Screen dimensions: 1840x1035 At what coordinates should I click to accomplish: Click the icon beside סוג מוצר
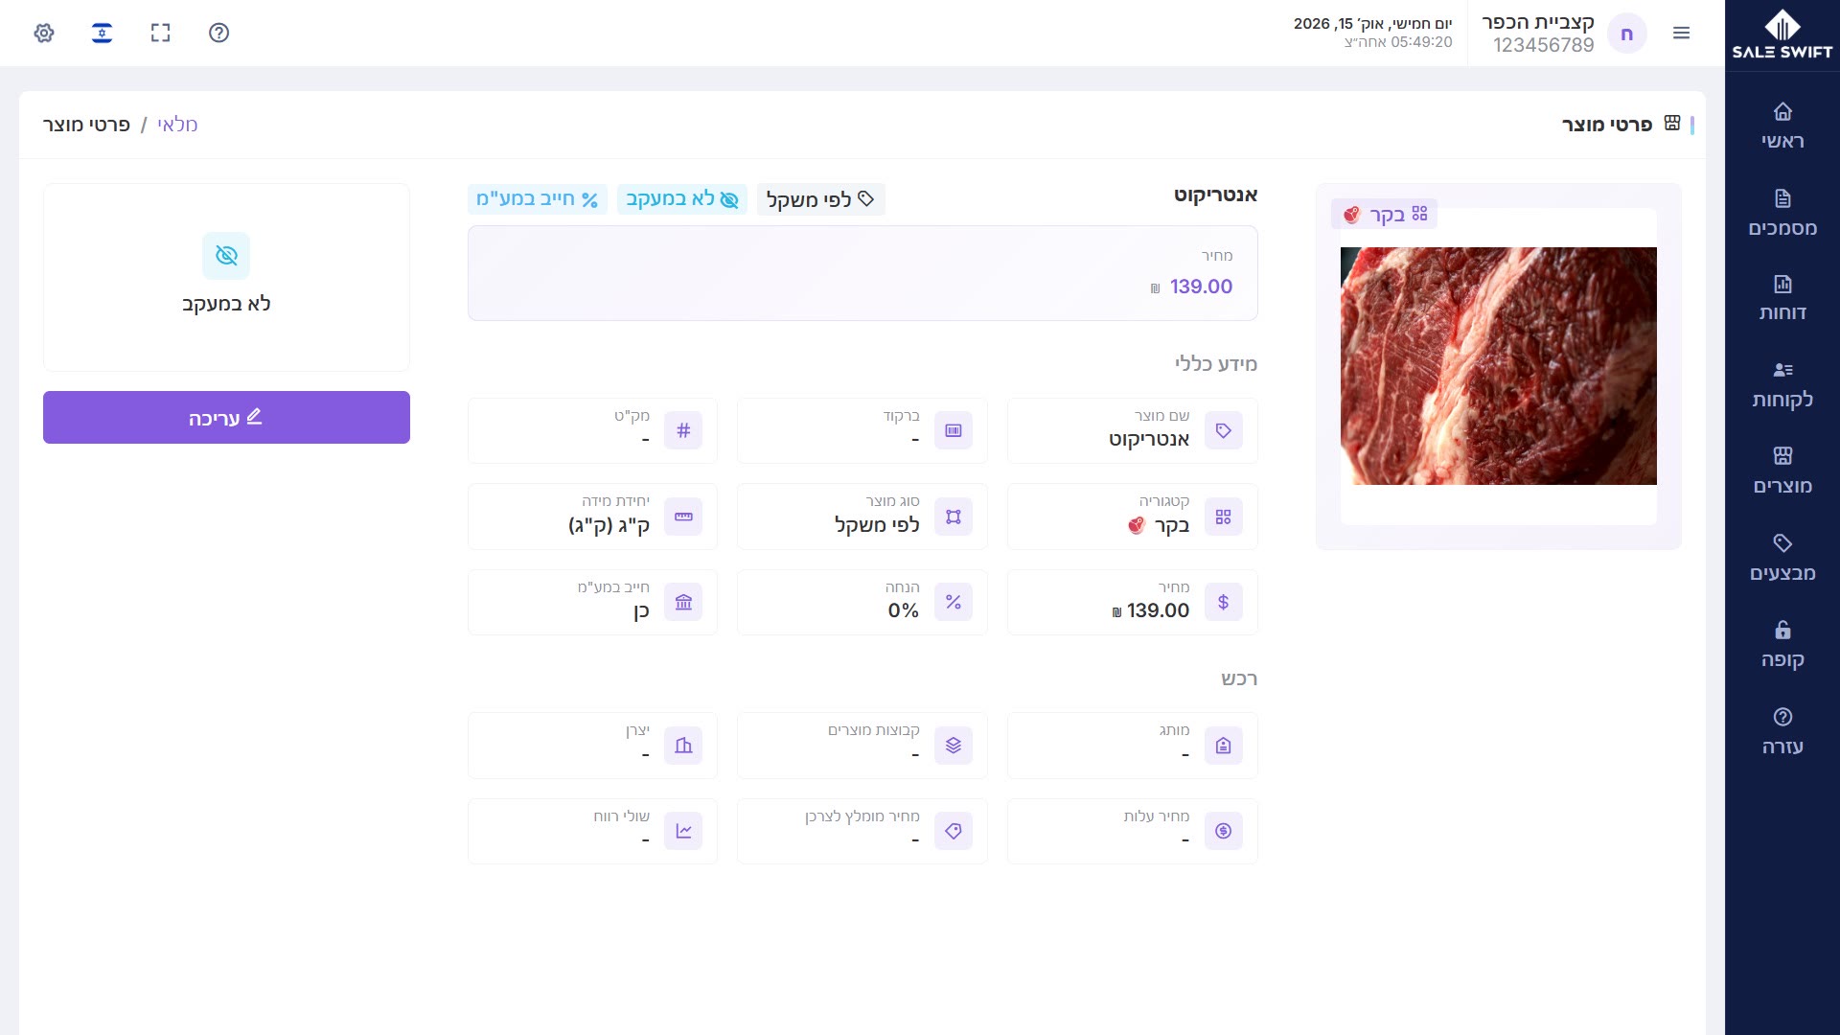pyautogui.click(x=954, y=517)
